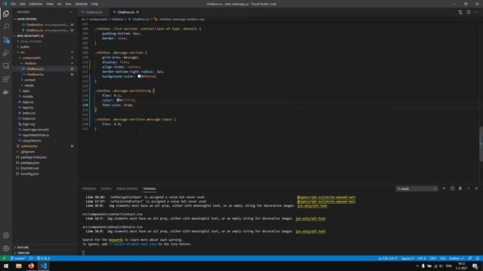Open Explorer views and more actions ellipsis

point(71,12)
